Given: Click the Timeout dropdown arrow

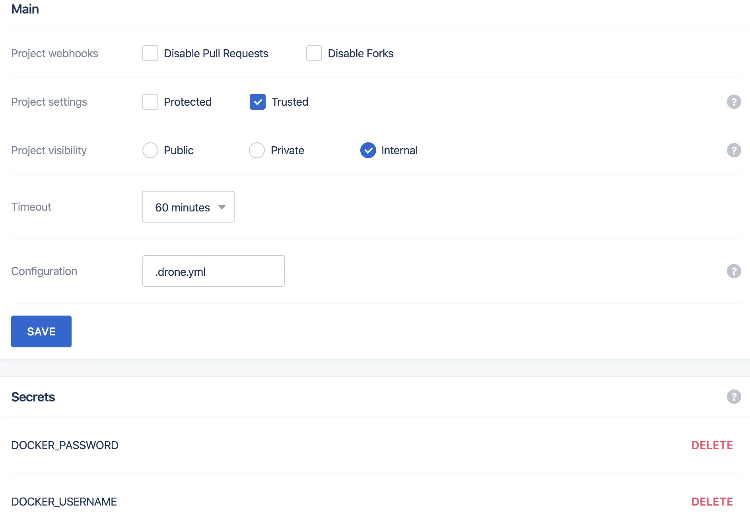Looking at the screenshot, I should [222, 207].
